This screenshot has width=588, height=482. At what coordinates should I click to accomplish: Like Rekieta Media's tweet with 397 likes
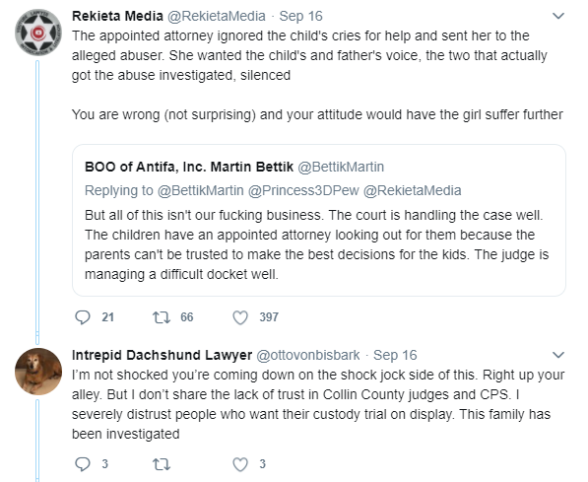tap(240, 317)
